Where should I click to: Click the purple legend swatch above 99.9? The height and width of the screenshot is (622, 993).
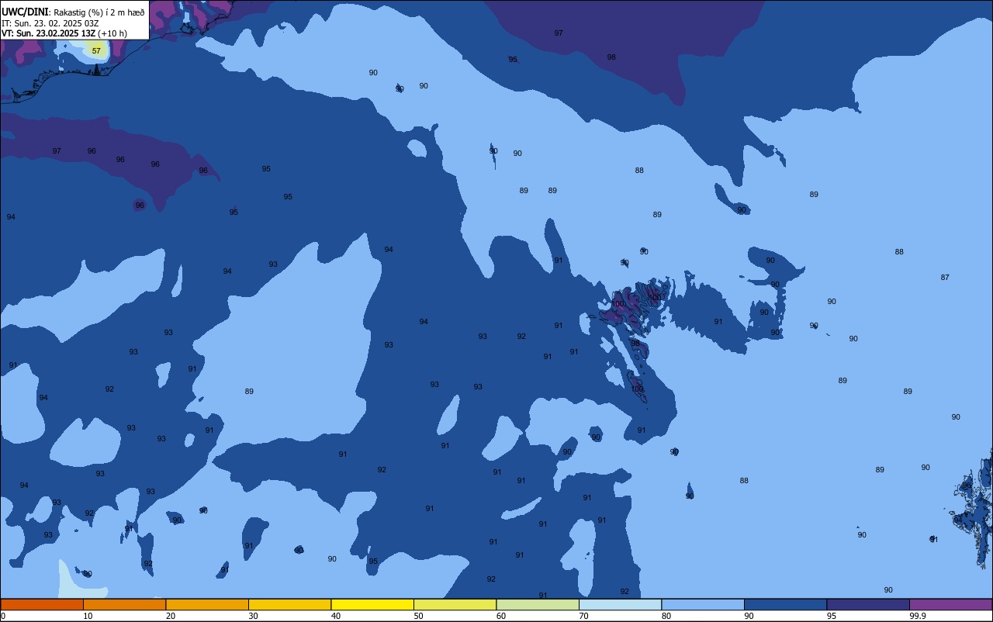(950, 604)
